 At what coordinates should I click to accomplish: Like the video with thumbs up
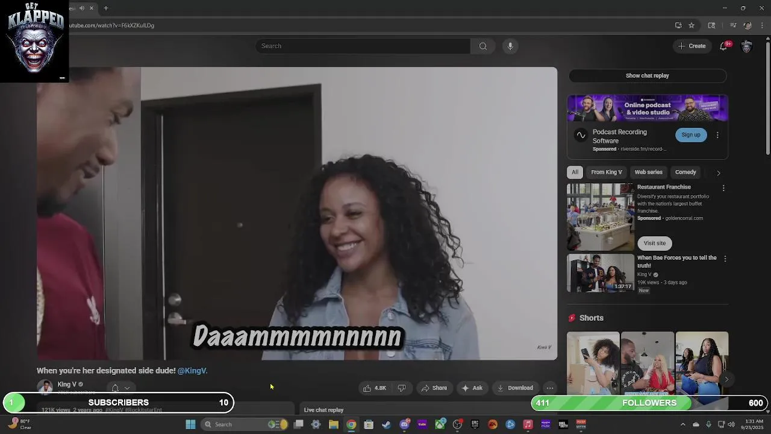(374, 388)
